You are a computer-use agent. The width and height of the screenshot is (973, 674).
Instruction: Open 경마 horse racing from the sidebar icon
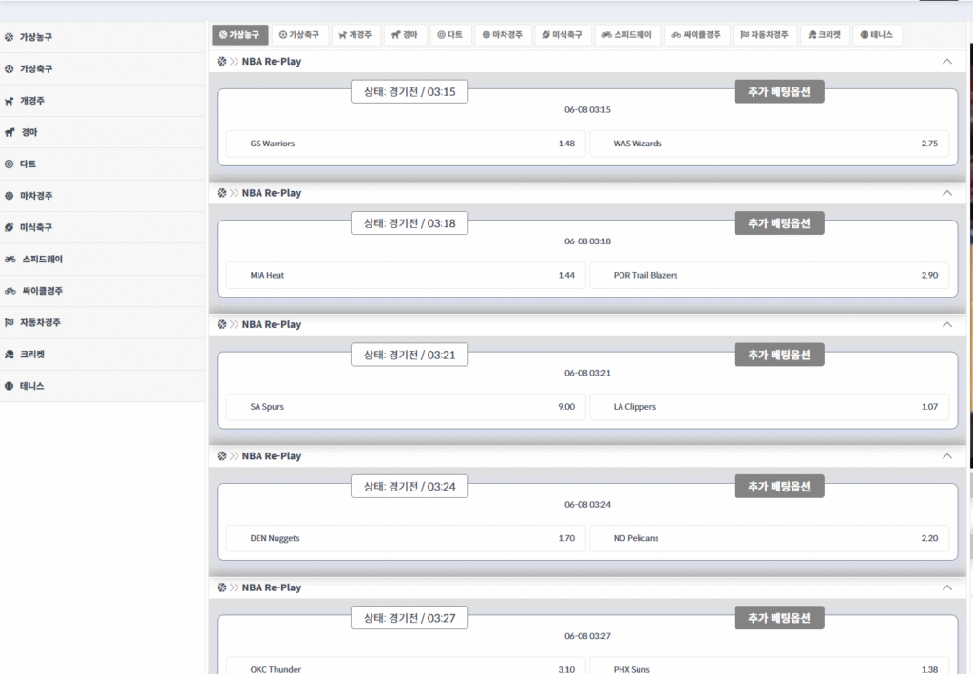click(x=10, y=132)
